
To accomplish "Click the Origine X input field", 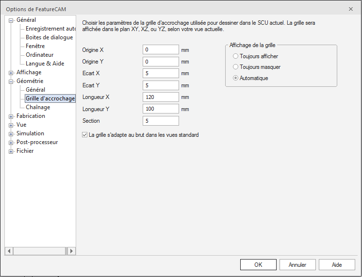I will [161, 49].
